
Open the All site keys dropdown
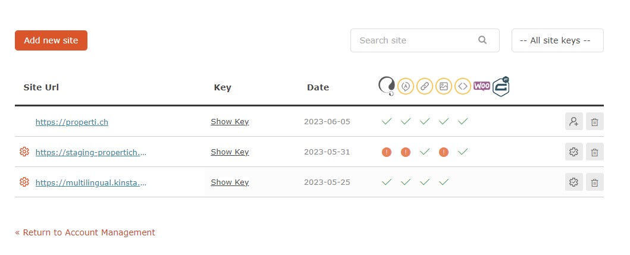coord(557,40)
